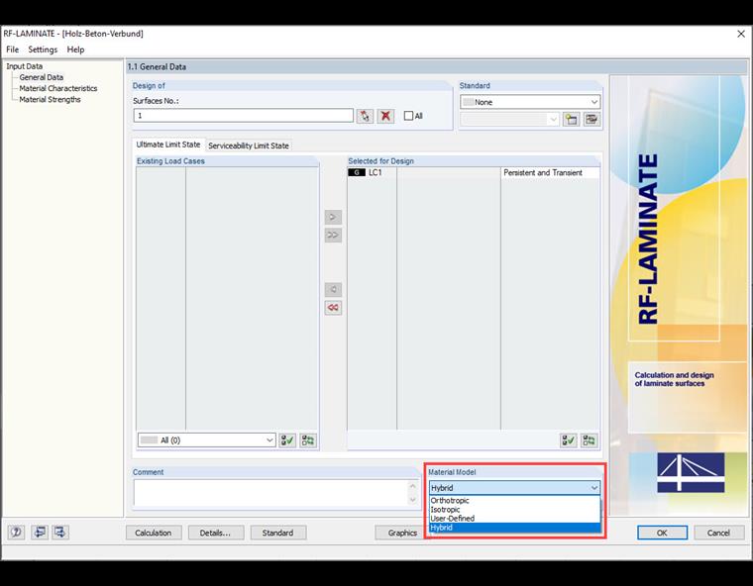Select LC1 row in Selected for Design
Viewport: 753px width, 586px height.
coord(473,173)
